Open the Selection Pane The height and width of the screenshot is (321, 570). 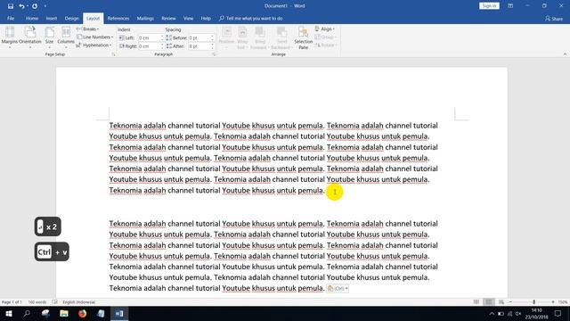point(303,37)
